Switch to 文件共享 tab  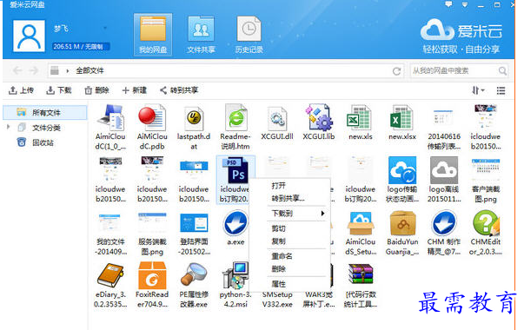click(201, 35)
